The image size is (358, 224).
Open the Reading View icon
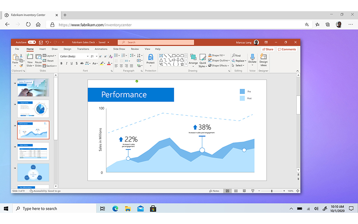[x=244, y=191]
